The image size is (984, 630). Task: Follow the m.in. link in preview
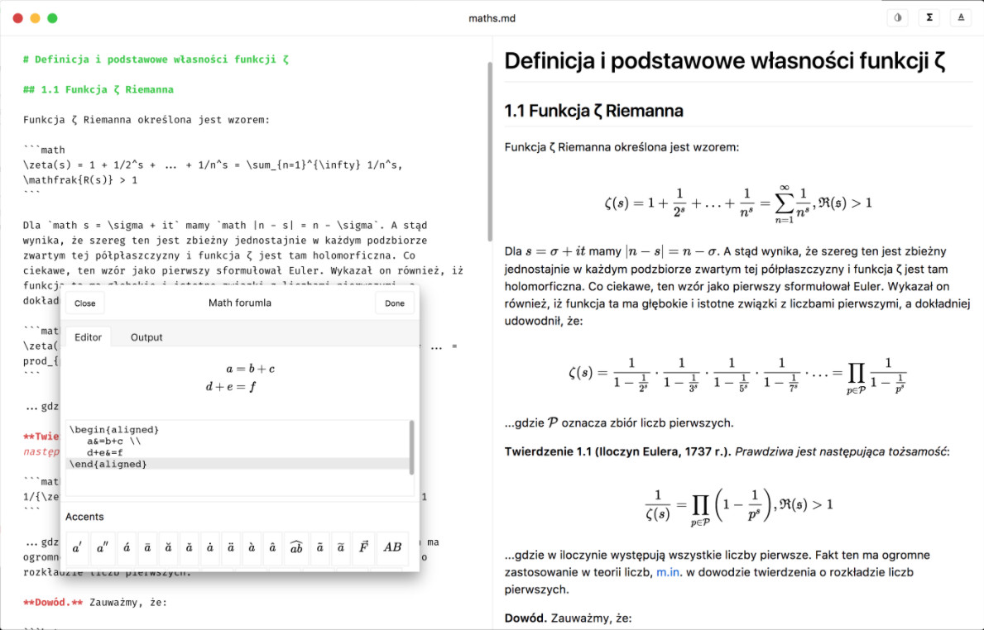668,572
